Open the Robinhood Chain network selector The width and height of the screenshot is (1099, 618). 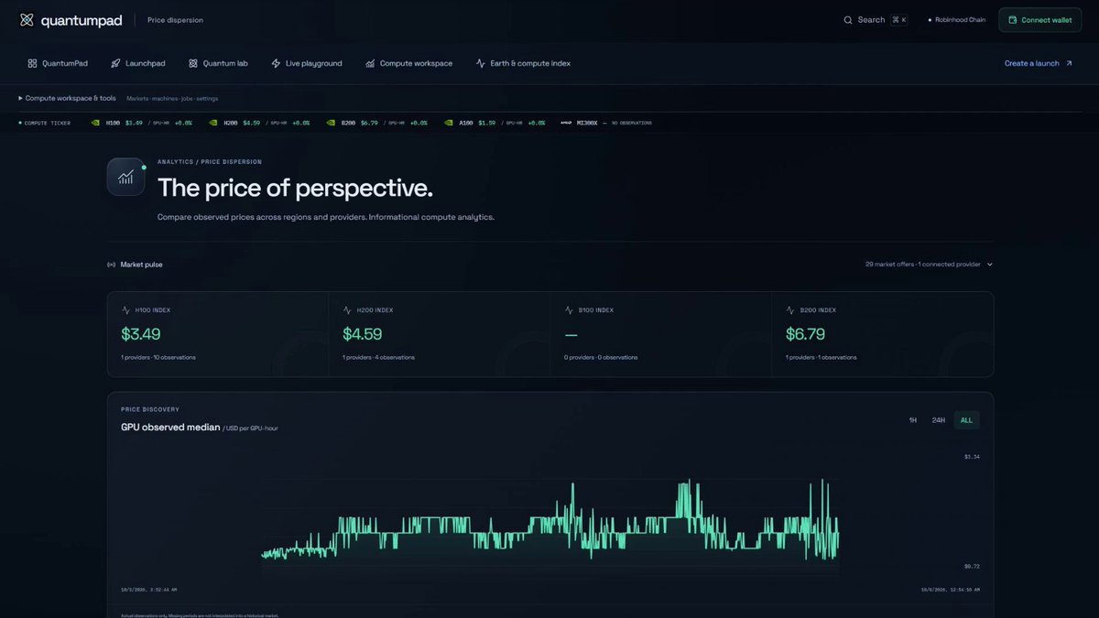click(956, 20)
